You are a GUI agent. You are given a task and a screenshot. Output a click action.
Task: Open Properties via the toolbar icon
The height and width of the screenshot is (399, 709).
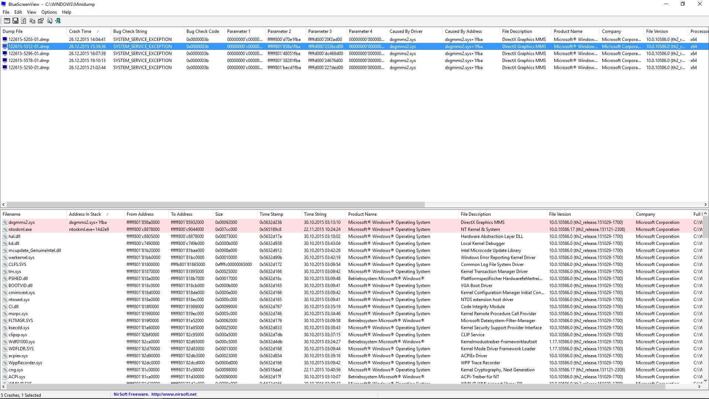(x=41, y=21)
